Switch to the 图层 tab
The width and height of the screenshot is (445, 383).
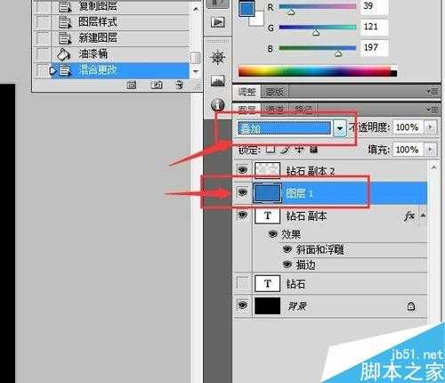[x=247, y=110]
